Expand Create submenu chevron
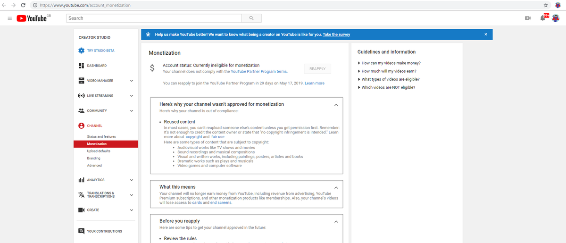 click(132, 210)
